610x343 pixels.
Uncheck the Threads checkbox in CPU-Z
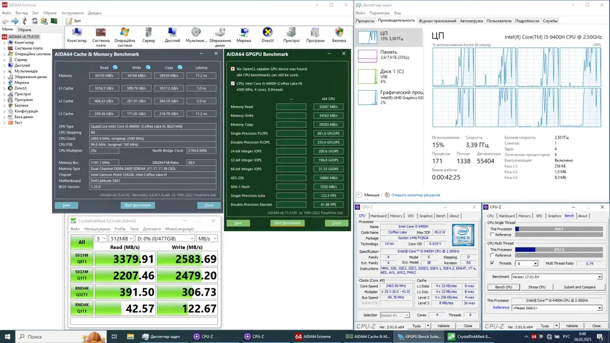click(x=492, y=263)
